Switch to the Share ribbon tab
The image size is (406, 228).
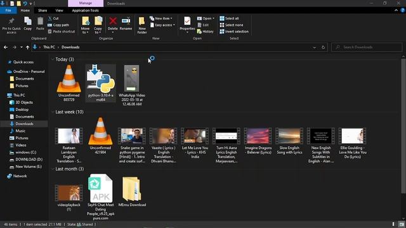[x=43, y=11]
